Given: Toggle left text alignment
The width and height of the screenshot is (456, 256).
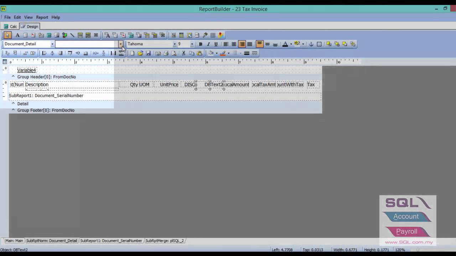Looking at the screenshot, I should pos(226,44).
